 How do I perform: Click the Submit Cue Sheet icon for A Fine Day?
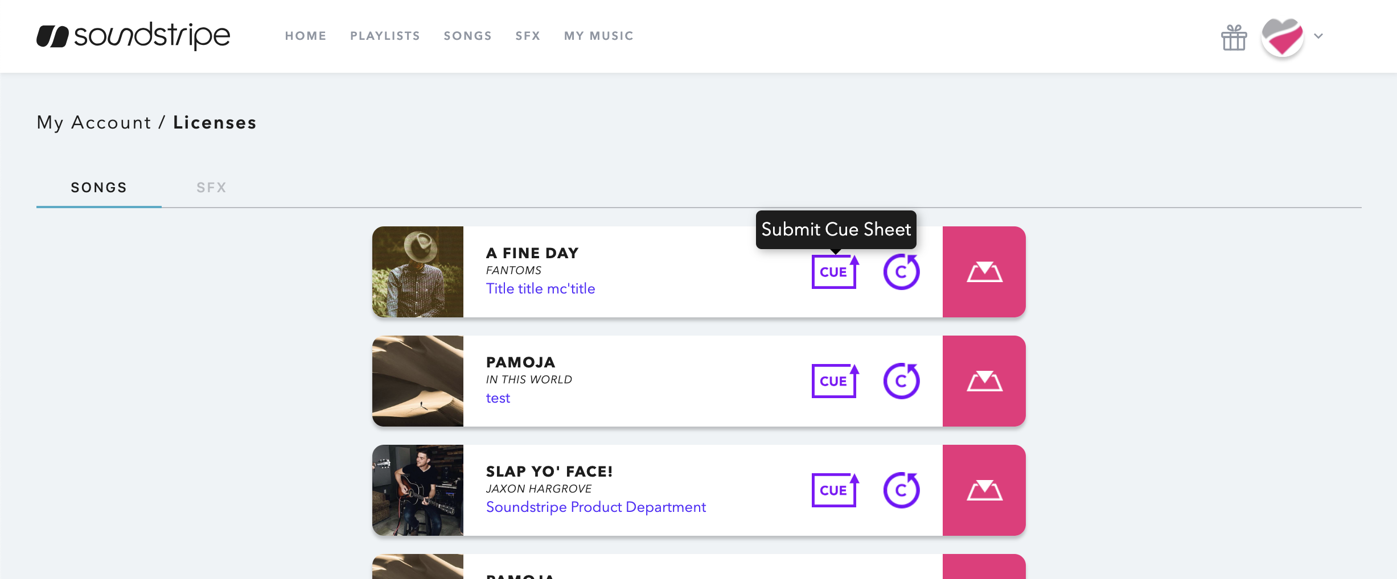[x=835, y=272]
